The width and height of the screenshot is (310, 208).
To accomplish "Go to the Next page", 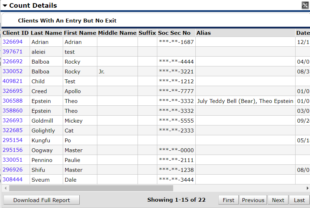I will [x=278, y=200].
